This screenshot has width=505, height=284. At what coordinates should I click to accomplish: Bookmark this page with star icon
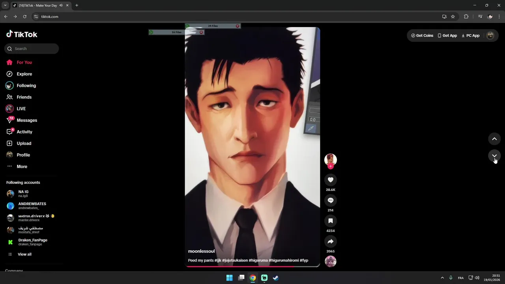[x=453, y=17]
